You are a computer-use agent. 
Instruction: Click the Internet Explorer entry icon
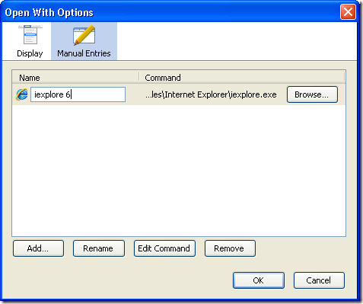(x=22, y=94)
